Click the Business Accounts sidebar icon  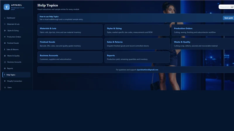click(x=5, y=62)
